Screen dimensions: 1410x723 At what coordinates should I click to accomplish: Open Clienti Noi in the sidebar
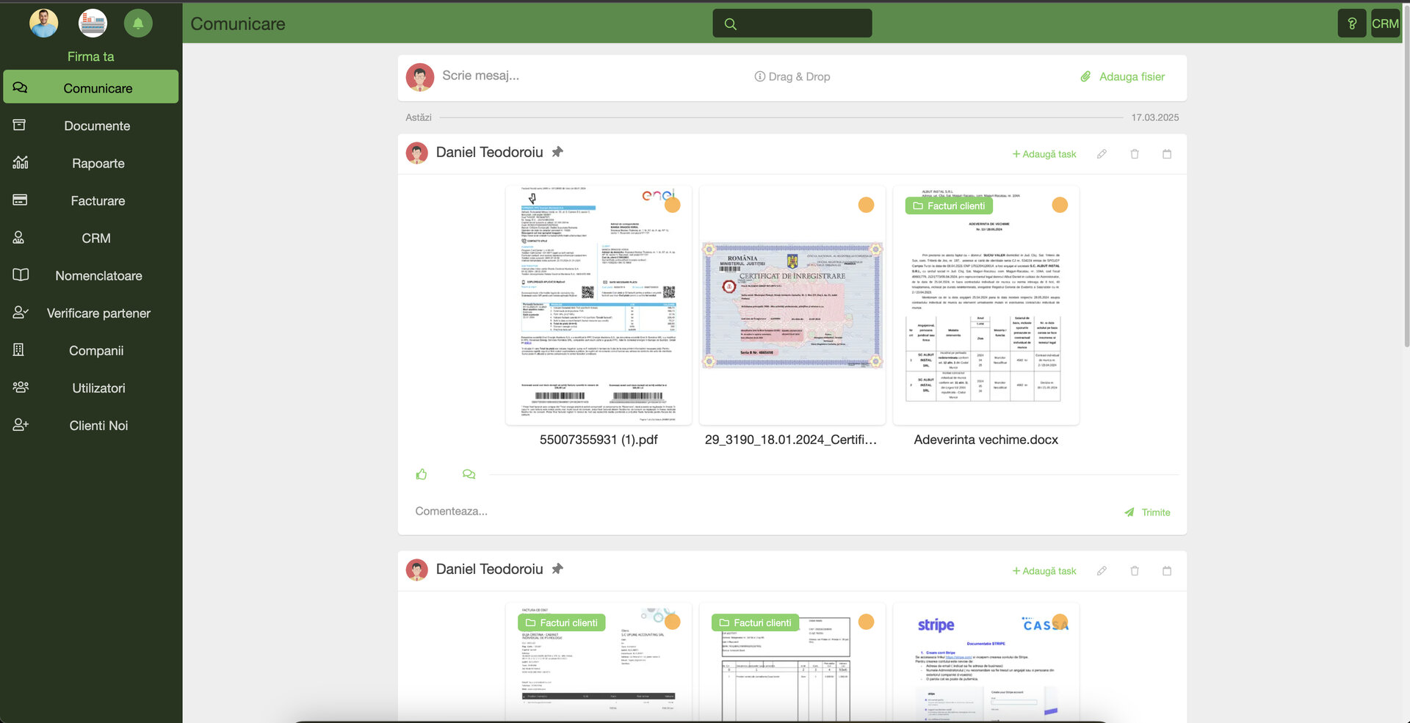pos(90,425)
